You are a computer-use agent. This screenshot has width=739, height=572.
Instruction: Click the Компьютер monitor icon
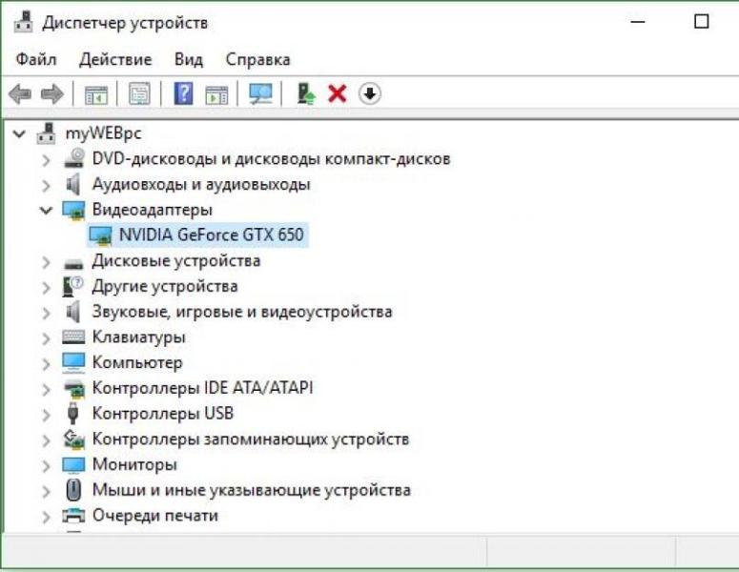click(x=74, y=362)
